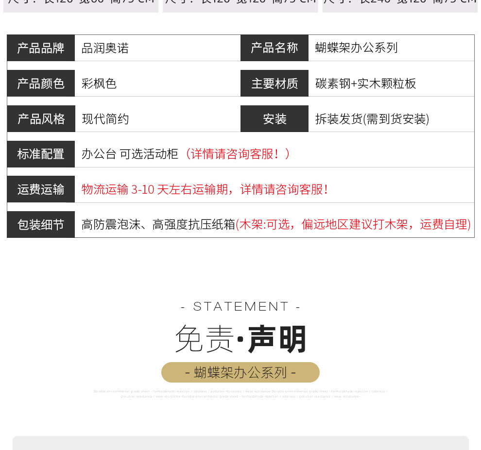
Task: Click the 产品颜色 label
Action: coord(41,83)
